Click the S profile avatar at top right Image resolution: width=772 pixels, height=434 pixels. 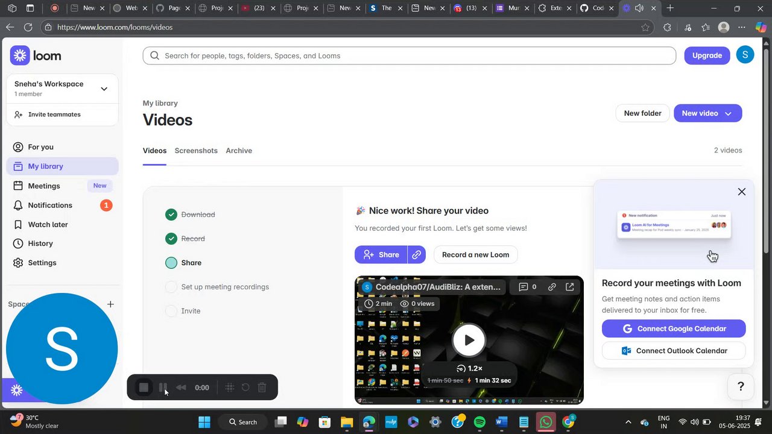[745, 55]
